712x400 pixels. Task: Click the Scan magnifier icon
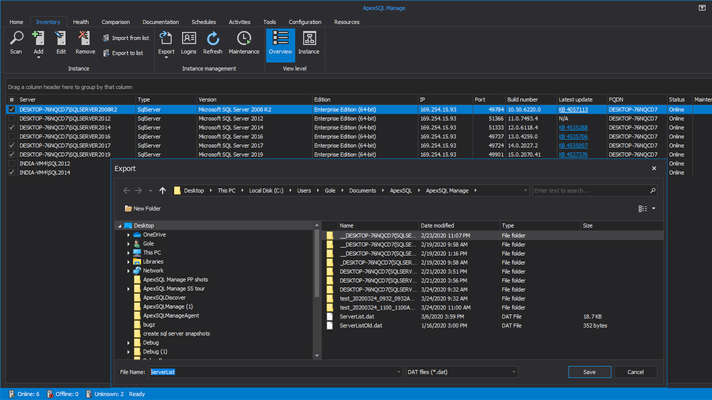pyautogui.click(x=16, y=38)
